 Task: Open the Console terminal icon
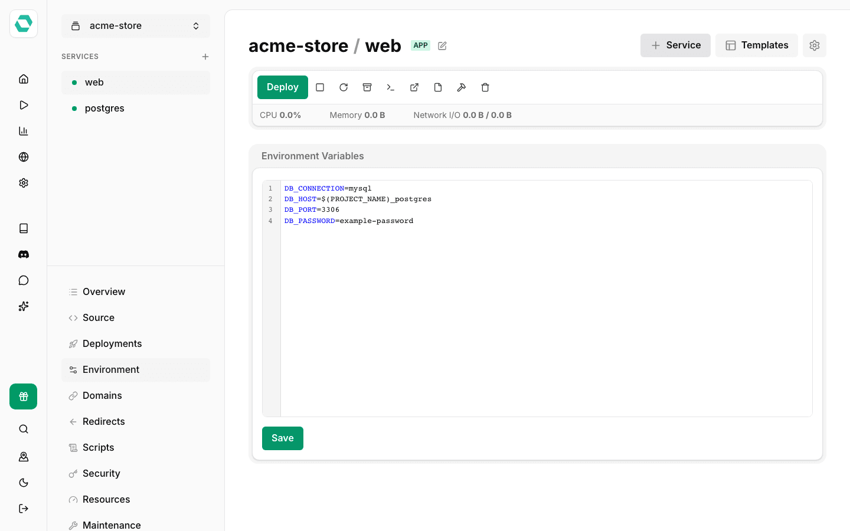click(391, 87)
